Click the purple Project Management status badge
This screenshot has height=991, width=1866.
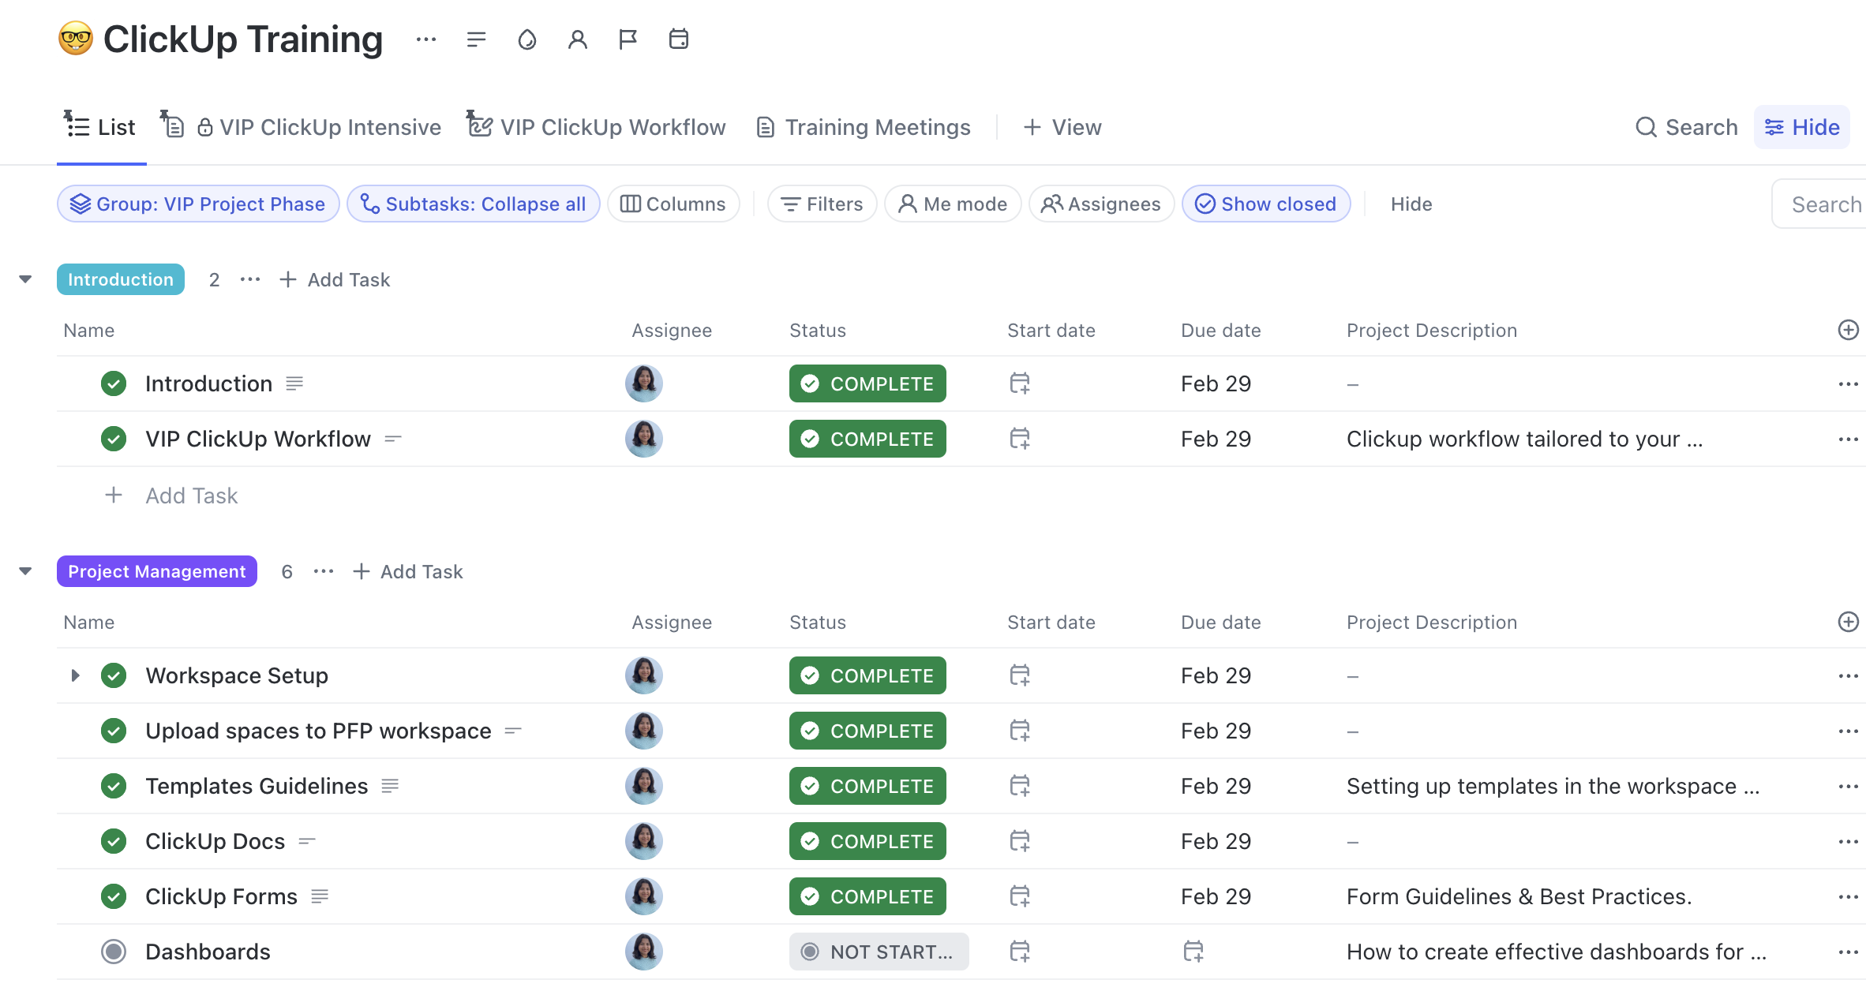coord(156,570)
